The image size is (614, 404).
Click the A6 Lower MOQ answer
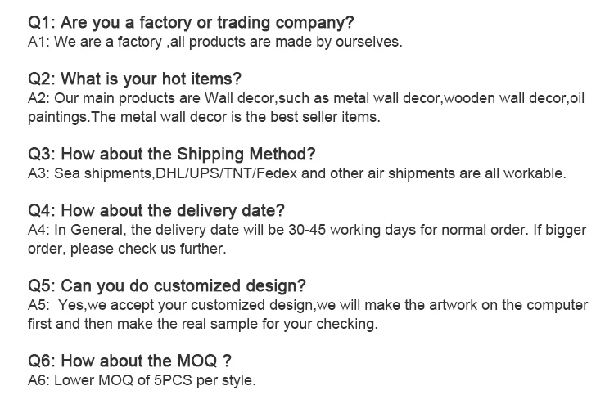[x=142, y=379]
